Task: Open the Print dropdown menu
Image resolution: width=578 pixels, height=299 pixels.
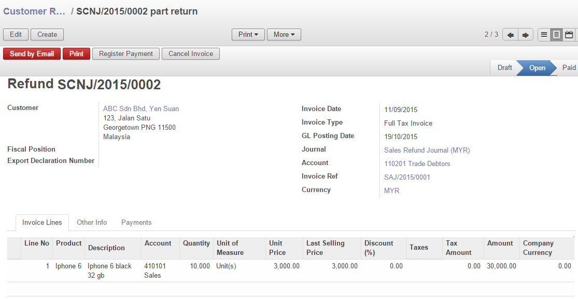Action: pyautogui.click(x=248, y=34)
